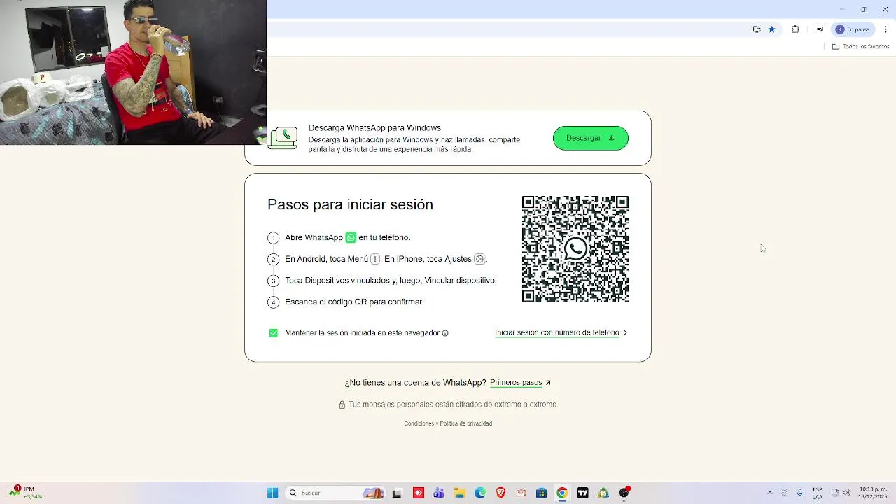This screenshot has width=896, height=504.
Task: Open File Explorer from the taskbar
Action: [x=459, y=493]
